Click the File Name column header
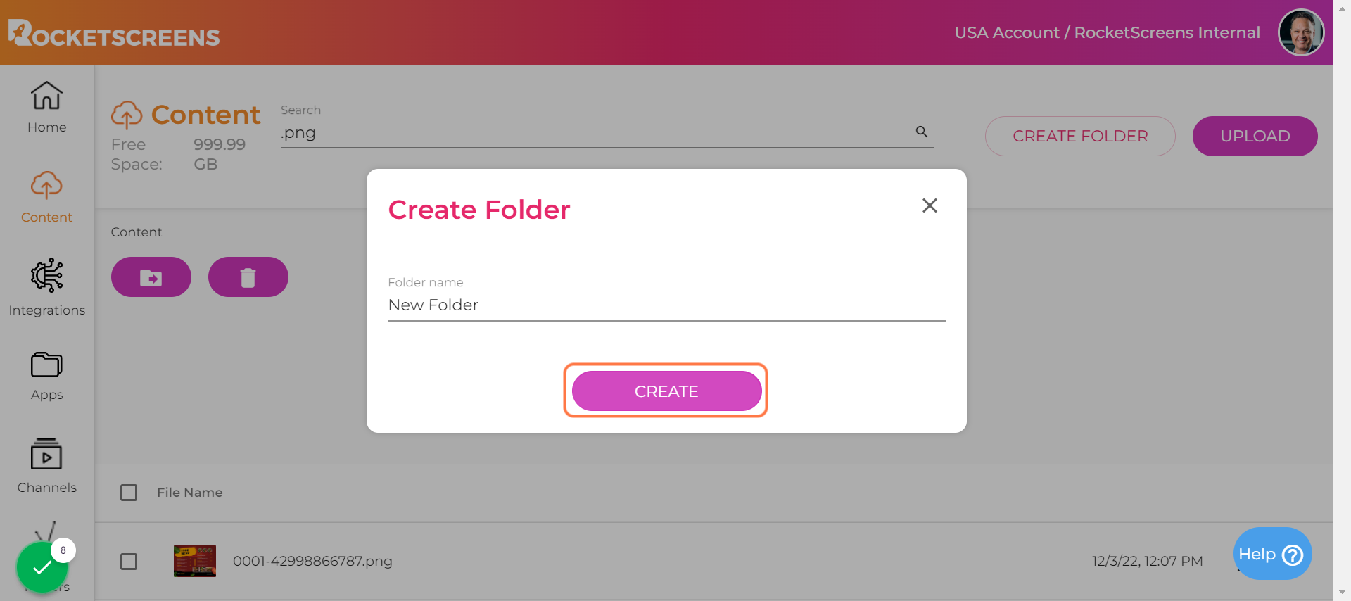The height and width of the screenshot is (601, 1351). pyautogui.click(x=189, y=493)
